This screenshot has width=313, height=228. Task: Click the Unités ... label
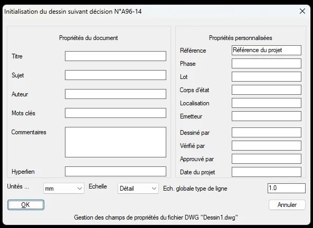coord(18,186)
